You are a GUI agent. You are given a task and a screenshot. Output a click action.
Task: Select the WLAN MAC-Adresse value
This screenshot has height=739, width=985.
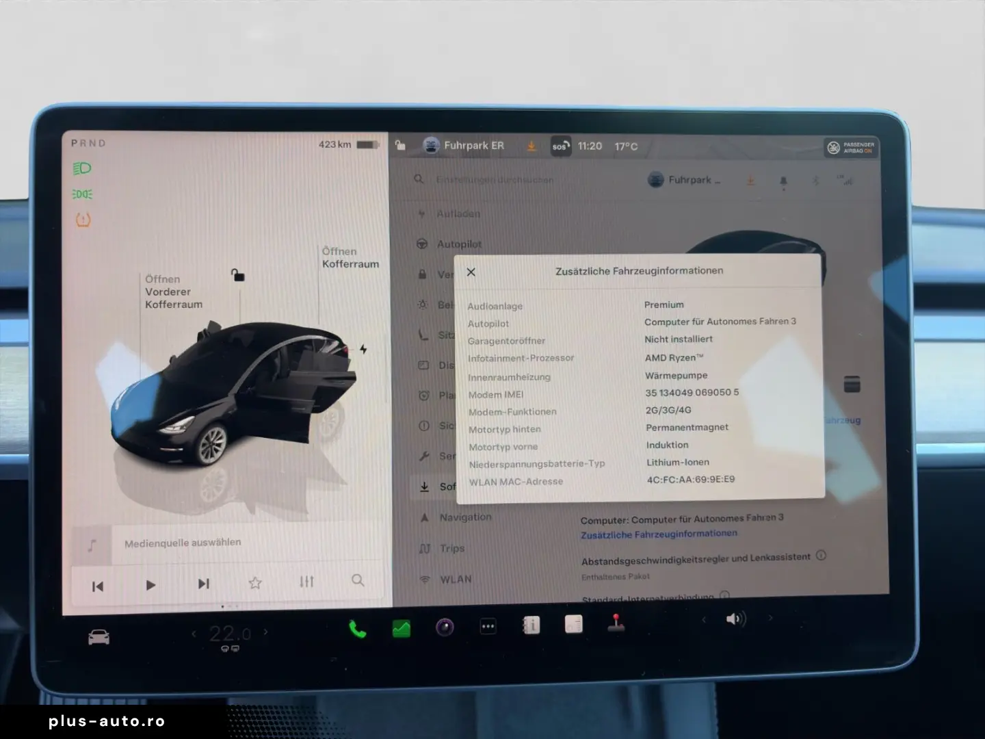691,479
